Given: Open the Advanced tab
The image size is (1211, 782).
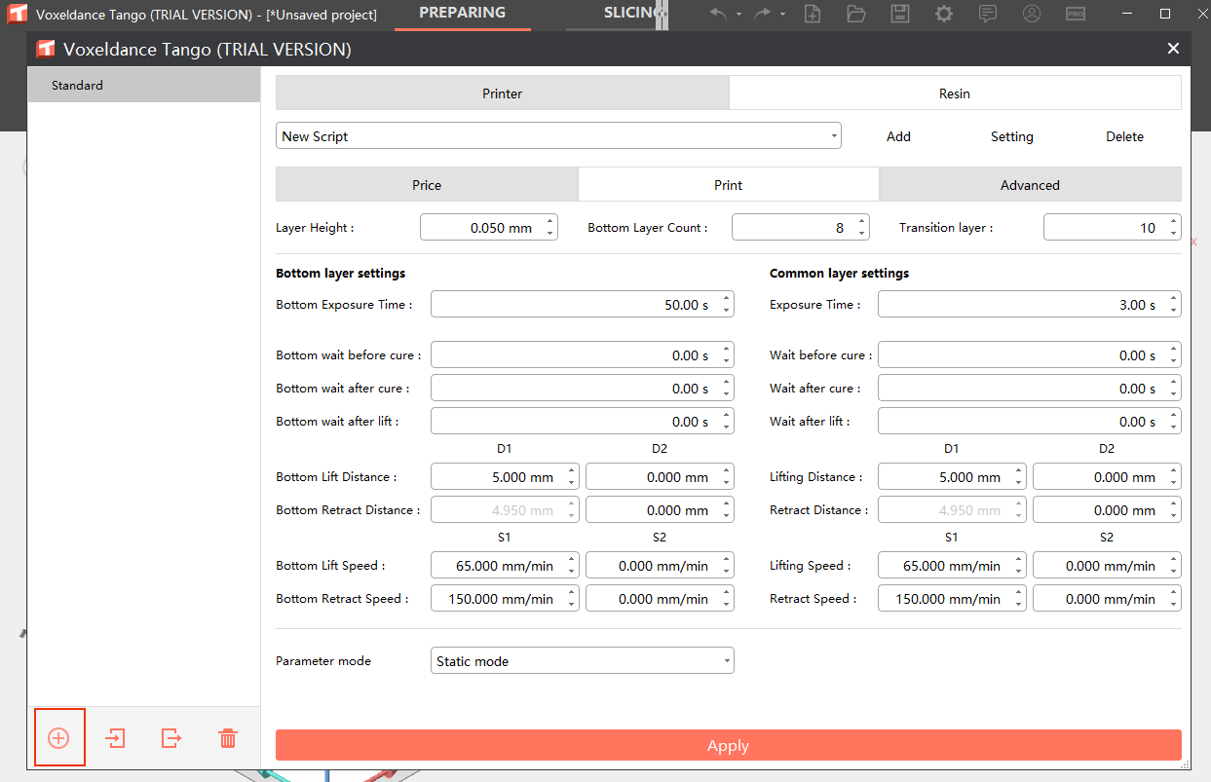Looking at the screenshot, I should (x=1030, y=185).
